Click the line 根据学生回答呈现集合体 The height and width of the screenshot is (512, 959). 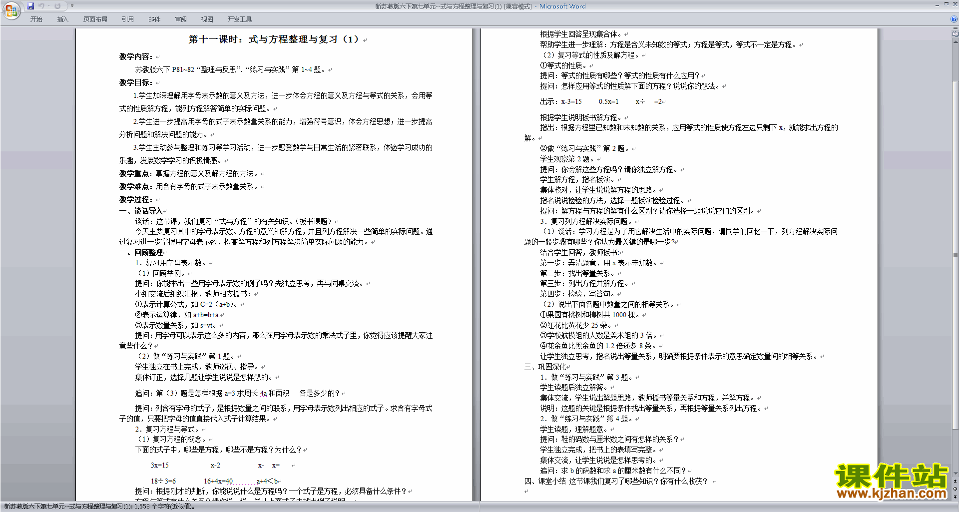pos(581,34)
